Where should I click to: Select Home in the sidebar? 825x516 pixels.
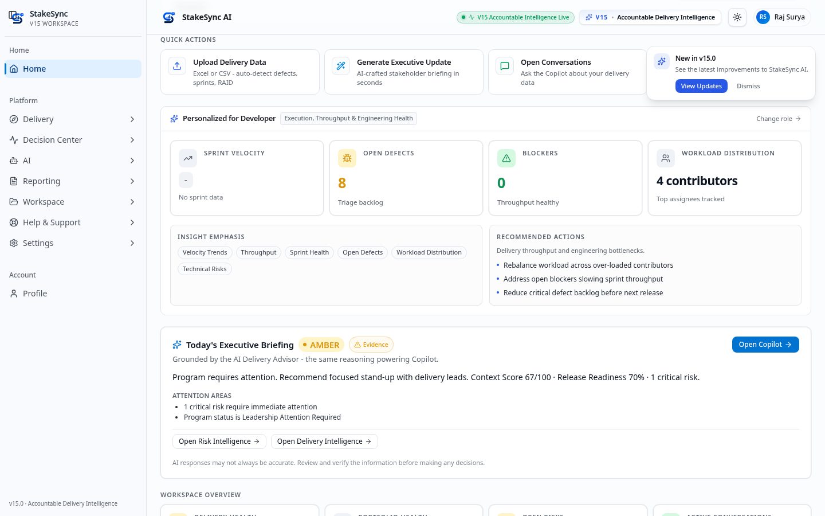tap(73, 69)
